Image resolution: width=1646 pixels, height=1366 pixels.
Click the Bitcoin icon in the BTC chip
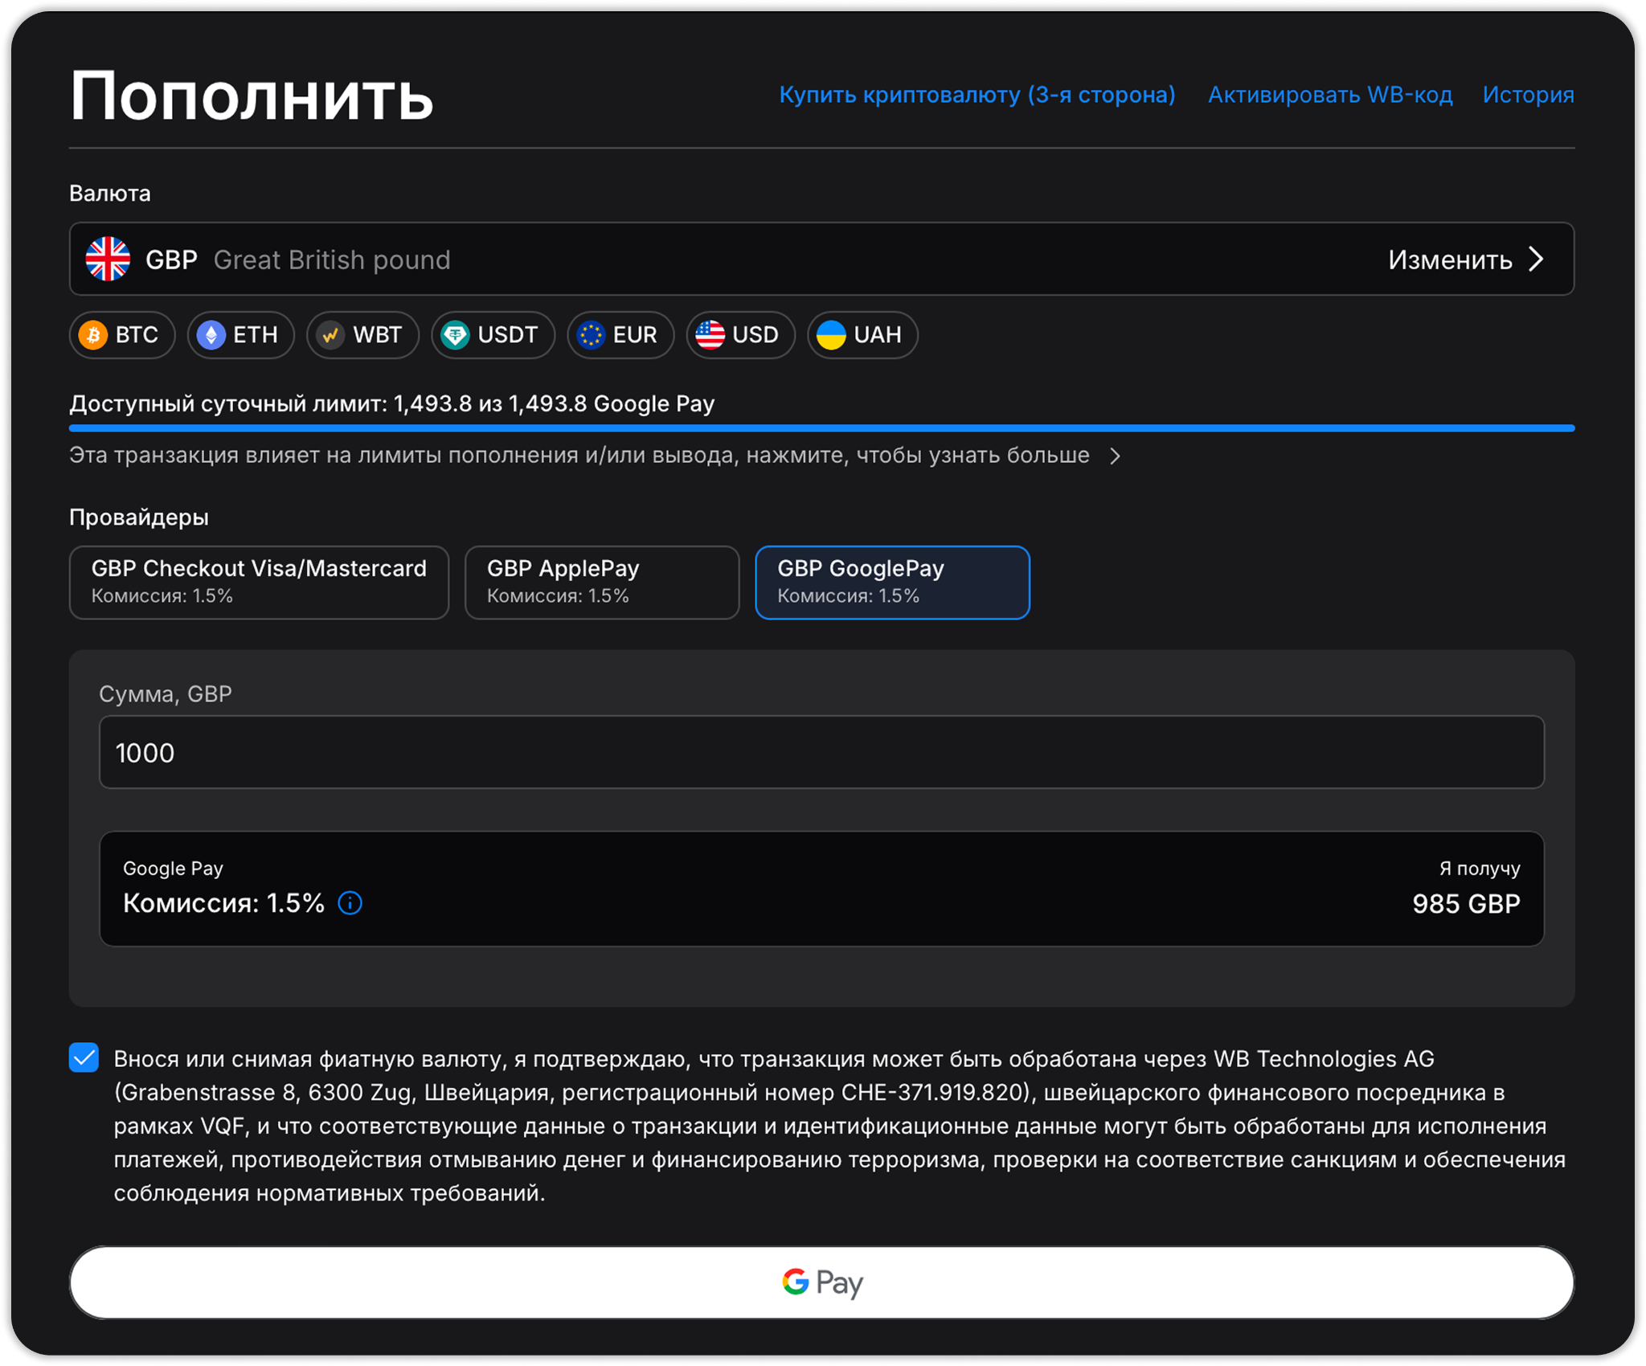coord(94,335)
